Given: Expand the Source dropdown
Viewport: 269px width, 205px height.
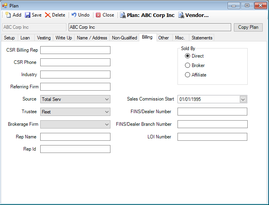Looking at the screenshot, I should [107, 99].
